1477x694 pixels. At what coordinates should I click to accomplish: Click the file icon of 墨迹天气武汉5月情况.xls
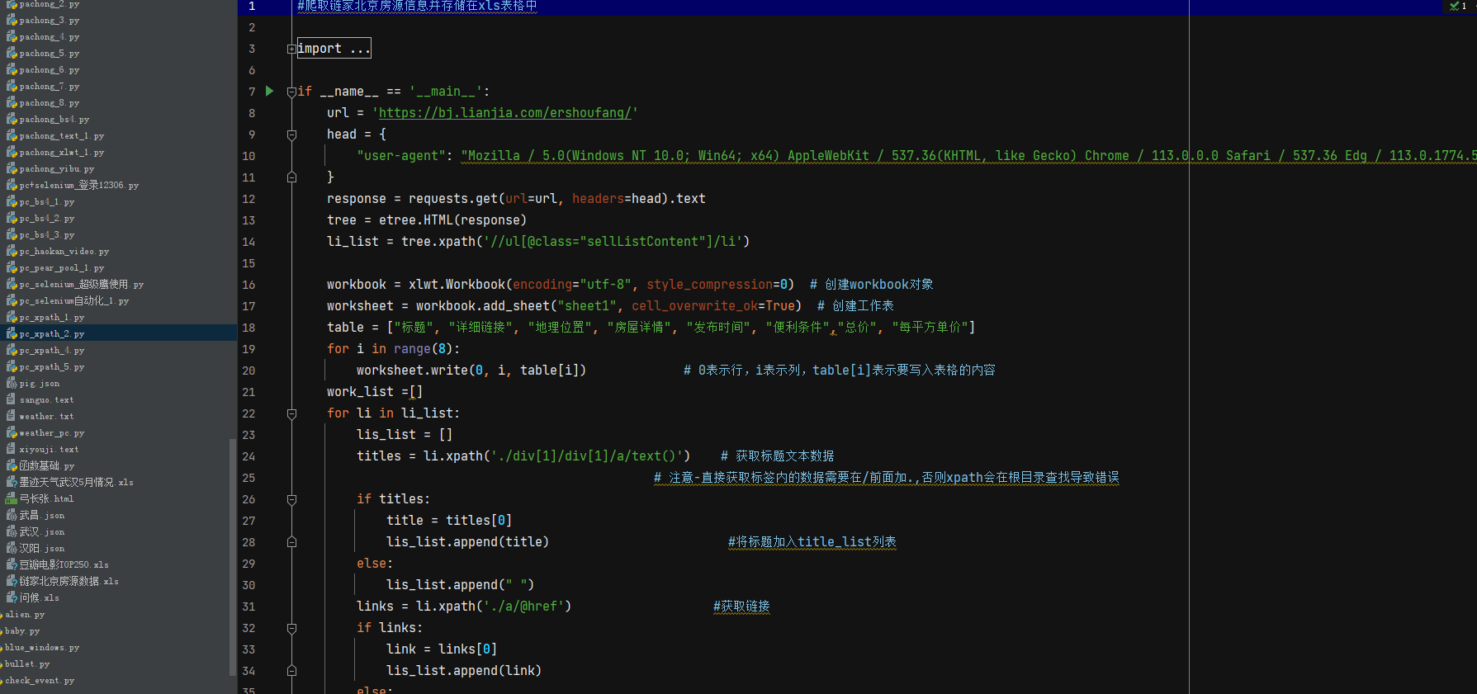coord(12,482)
